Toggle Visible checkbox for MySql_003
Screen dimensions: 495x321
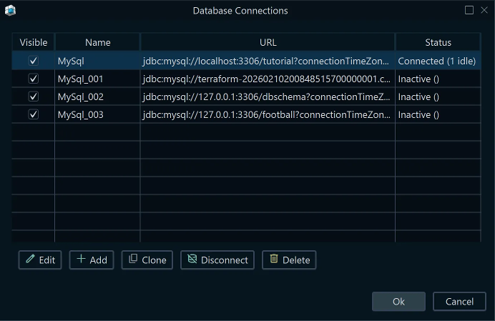34,114
